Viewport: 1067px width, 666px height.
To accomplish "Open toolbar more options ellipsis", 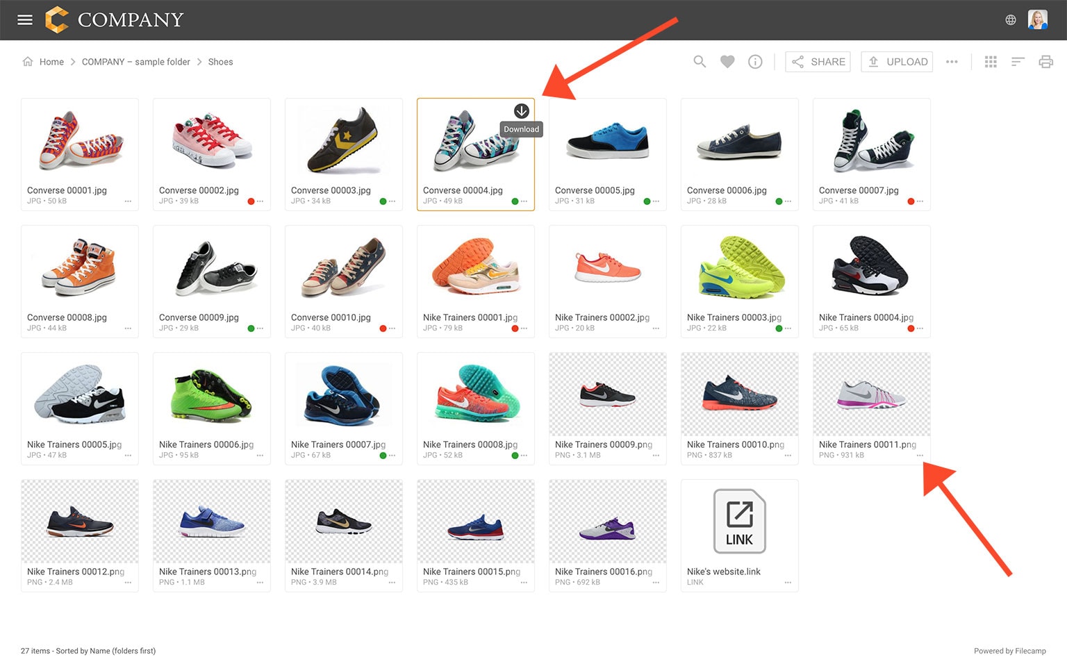I will click(952, 62).
